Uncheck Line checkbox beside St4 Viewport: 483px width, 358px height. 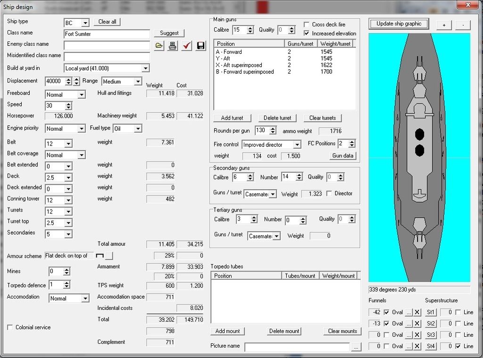[x=458, y=346]
